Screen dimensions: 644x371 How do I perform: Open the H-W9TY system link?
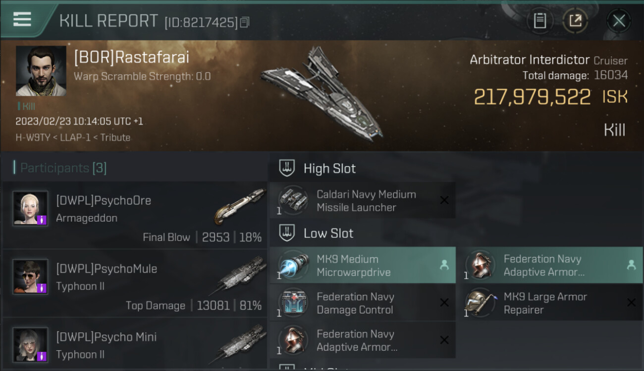pos(33,138)
